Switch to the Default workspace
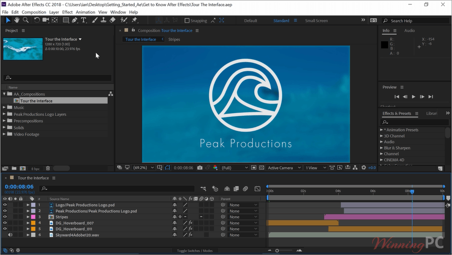 251,21
